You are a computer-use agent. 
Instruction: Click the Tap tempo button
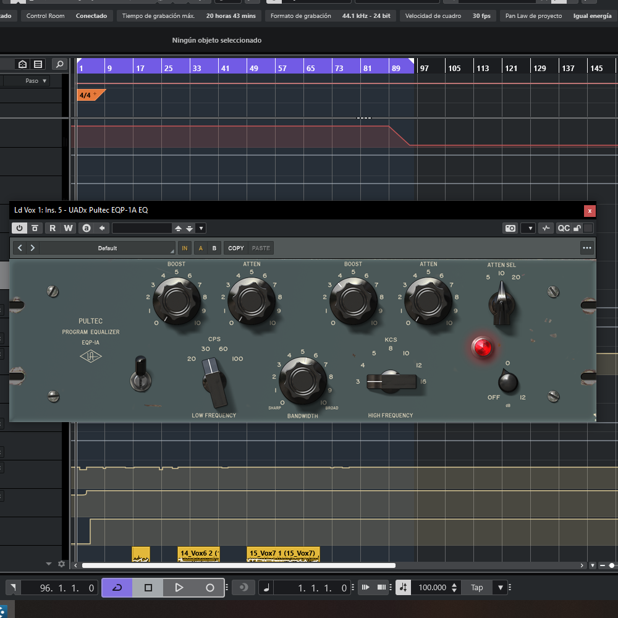(x=476, y=588)
